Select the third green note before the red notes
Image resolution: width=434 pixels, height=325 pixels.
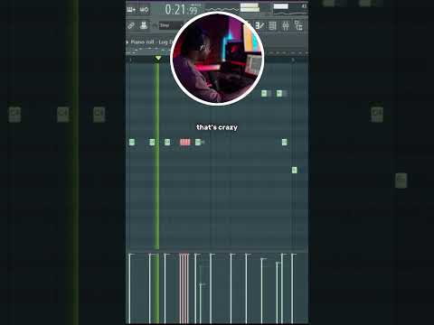[x=167, y=142]
